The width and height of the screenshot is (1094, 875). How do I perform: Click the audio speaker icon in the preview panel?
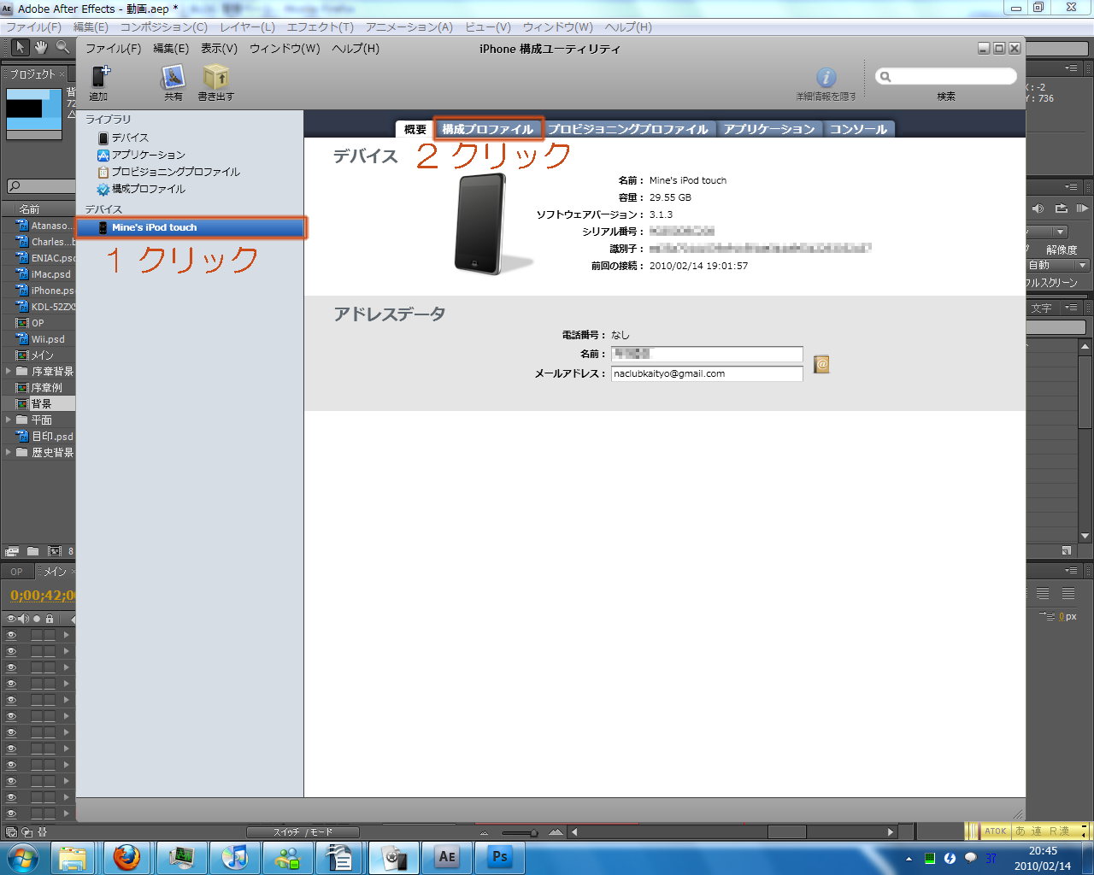tap(1038, 208)
